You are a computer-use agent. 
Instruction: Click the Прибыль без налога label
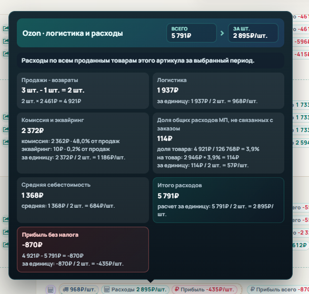tap(50, 235)
